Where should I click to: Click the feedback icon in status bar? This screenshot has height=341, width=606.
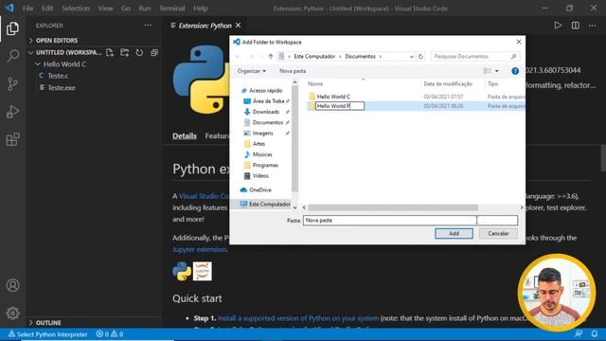(579, 334)
